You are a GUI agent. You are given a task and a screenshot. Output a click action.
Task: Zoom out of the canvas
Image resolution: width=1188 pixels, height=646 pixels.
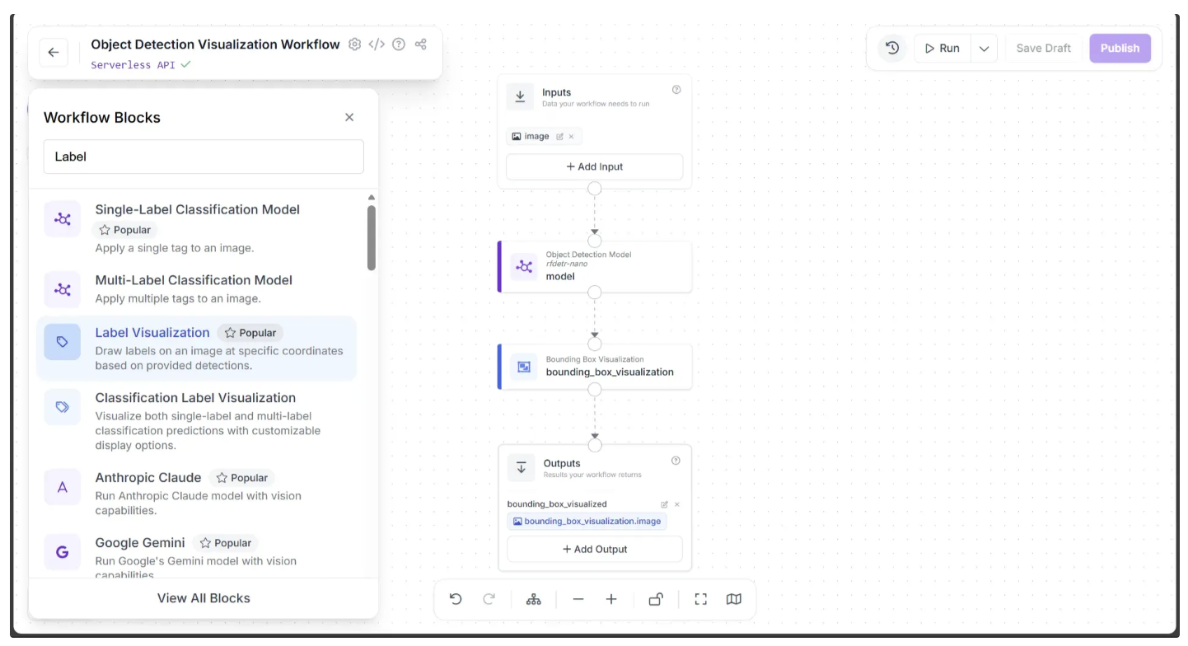click(x=578, y=599)
